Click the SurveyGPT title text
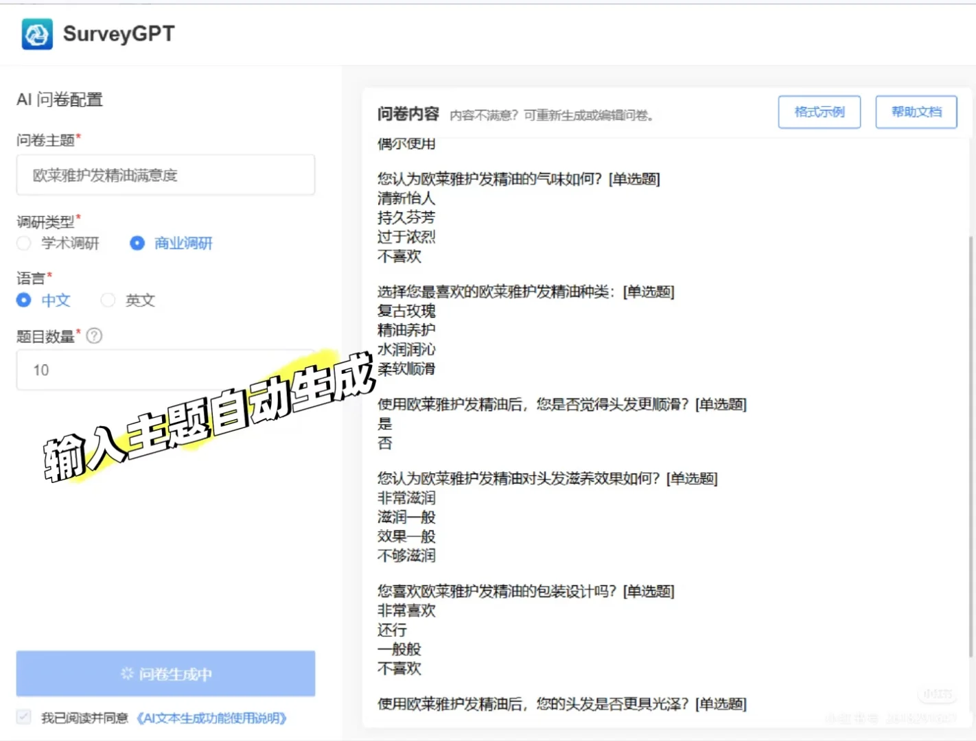Image resolution: width=976 pixels, height=741 pixels. pyautogui.click(x=119, y=34)
